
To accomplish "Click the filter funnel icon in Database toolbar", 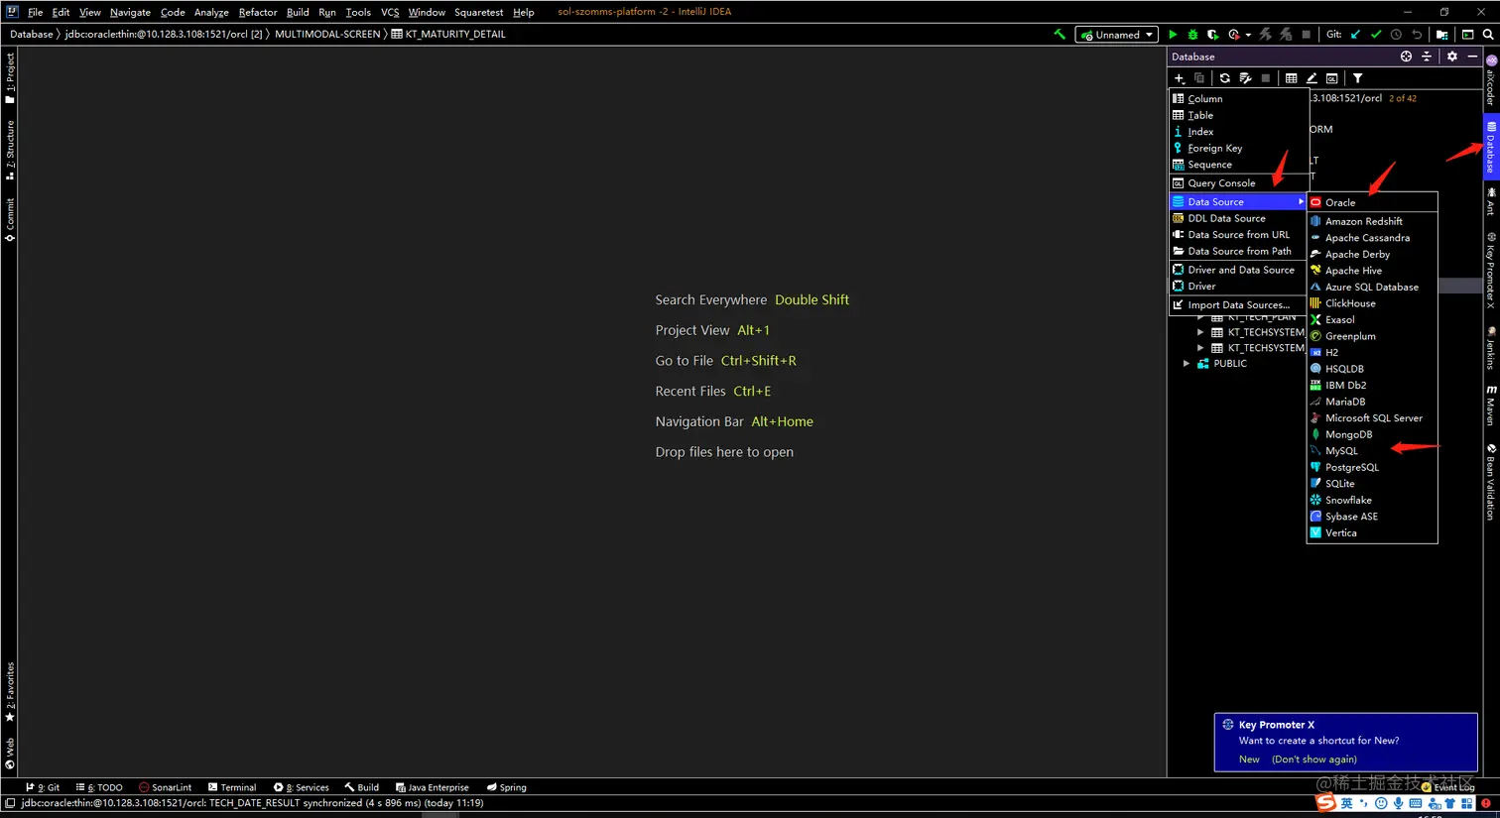I will pyautogui.click(x=1358, y=78).
